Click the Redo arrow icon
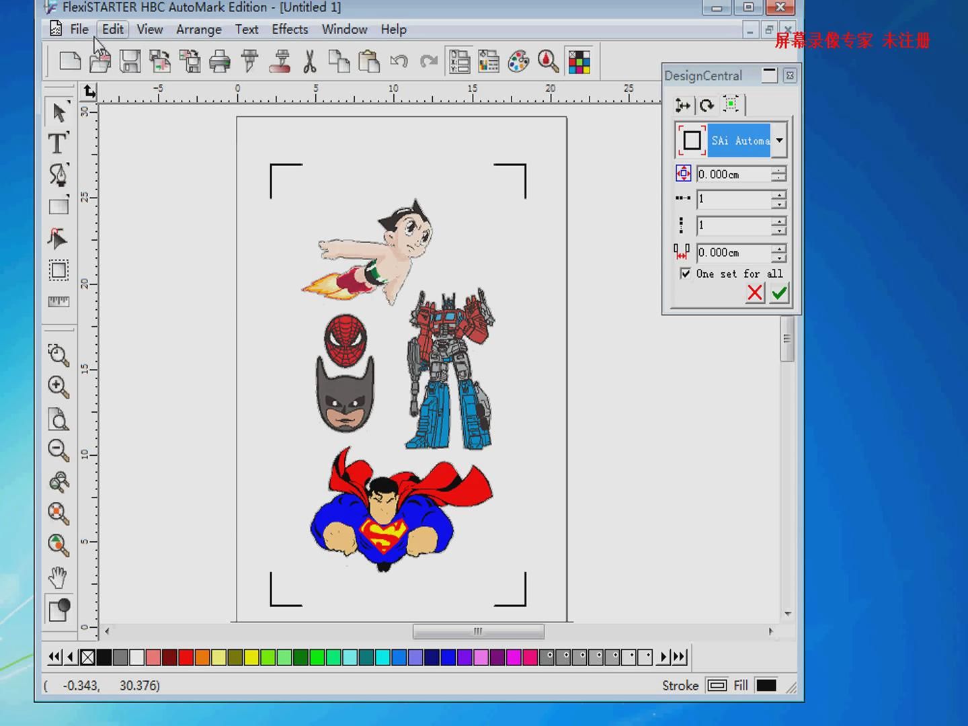 (x=429, y=61)
